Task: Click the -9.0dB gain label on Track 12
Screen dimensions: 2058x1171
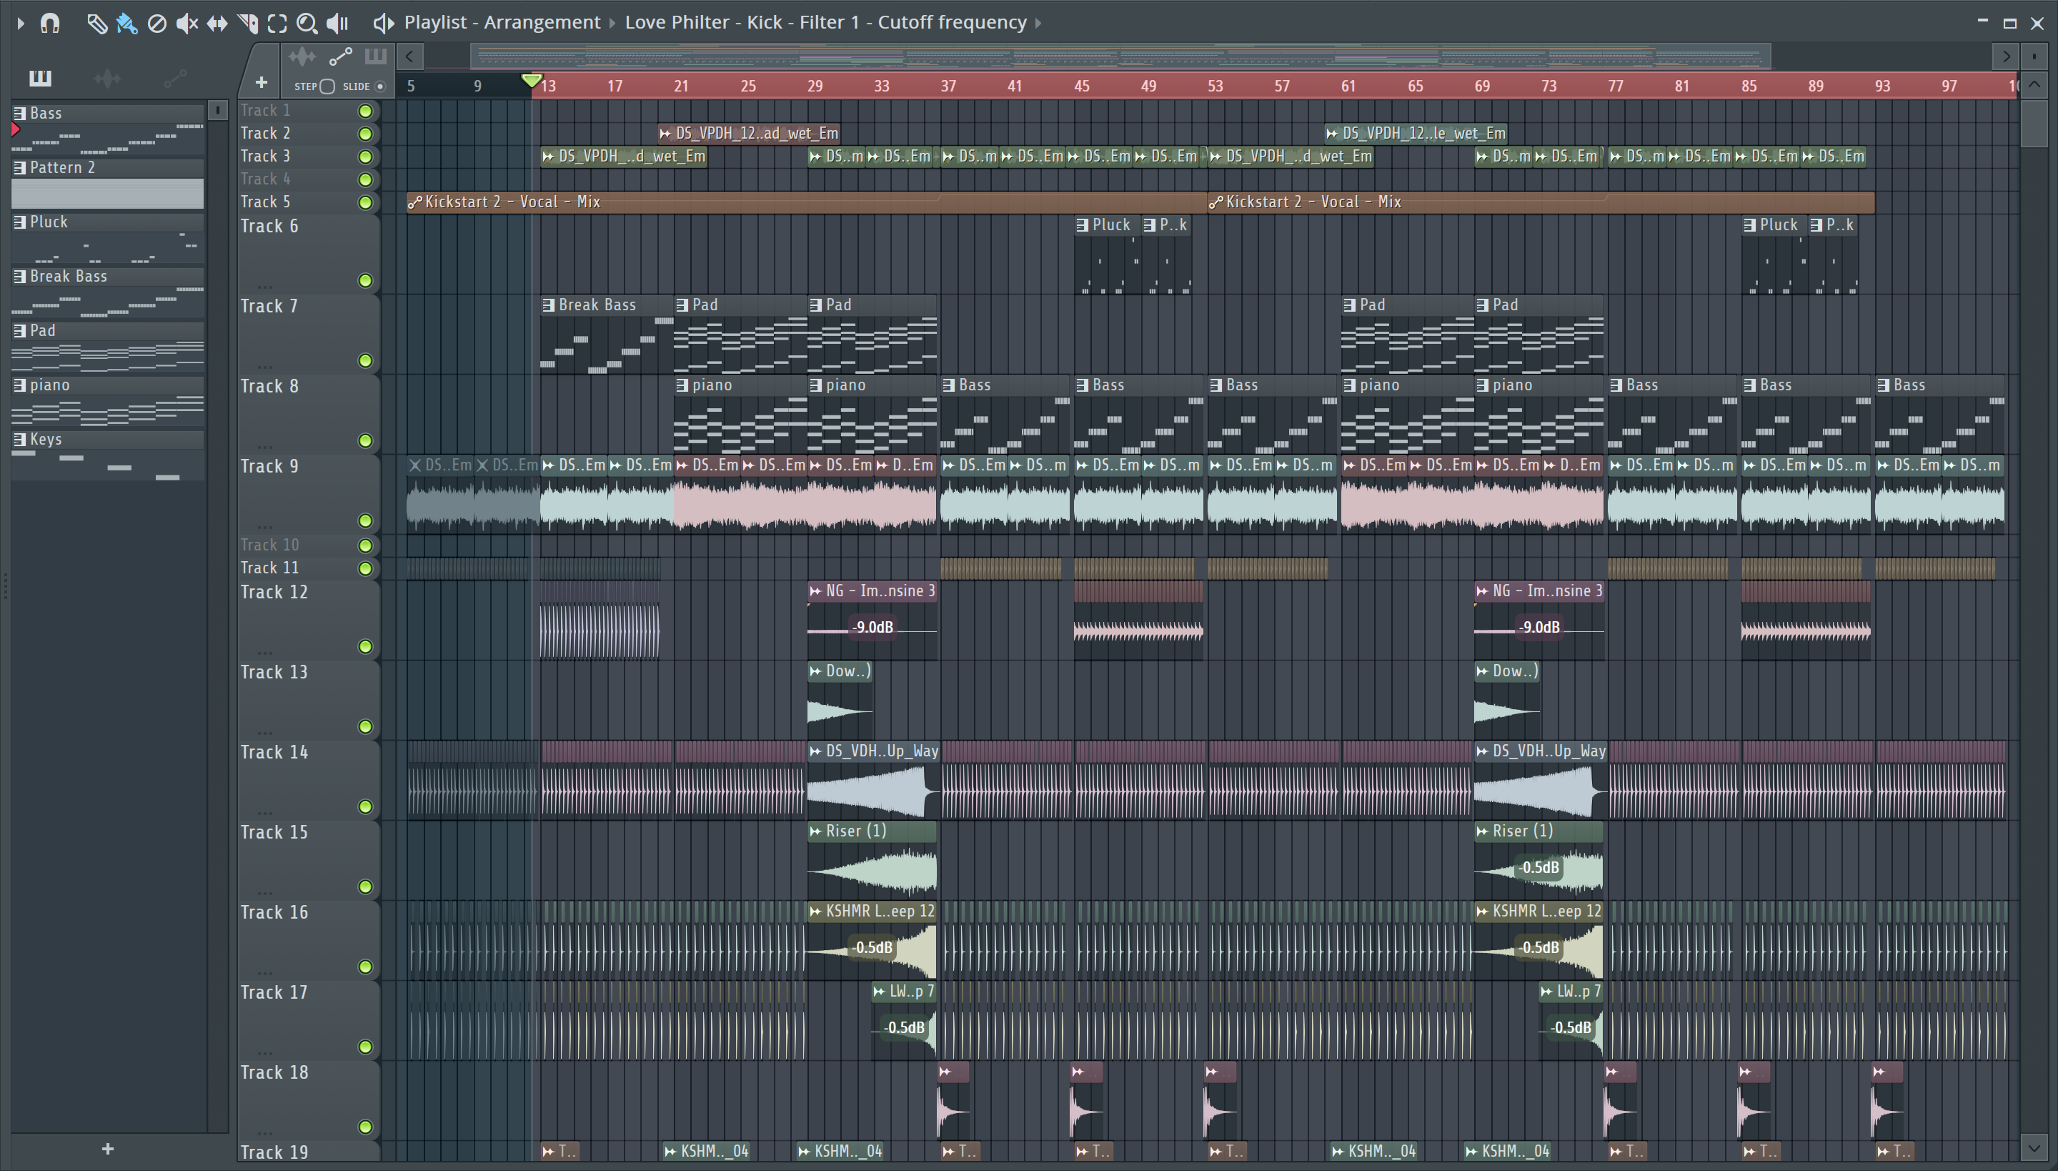Action: point(873,628)
